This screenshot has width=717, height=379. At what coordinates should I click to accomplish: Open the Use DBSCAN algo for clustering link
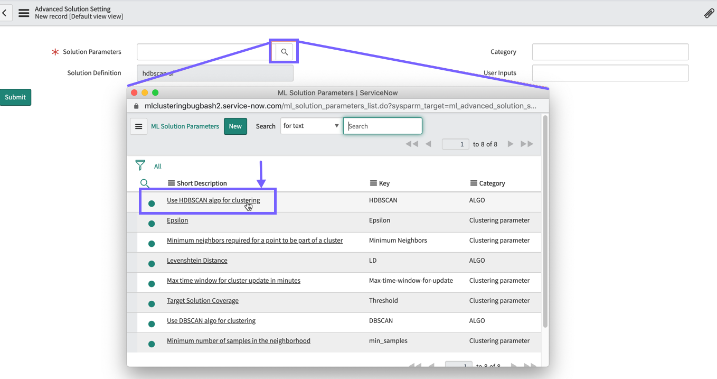coord(211,321)
